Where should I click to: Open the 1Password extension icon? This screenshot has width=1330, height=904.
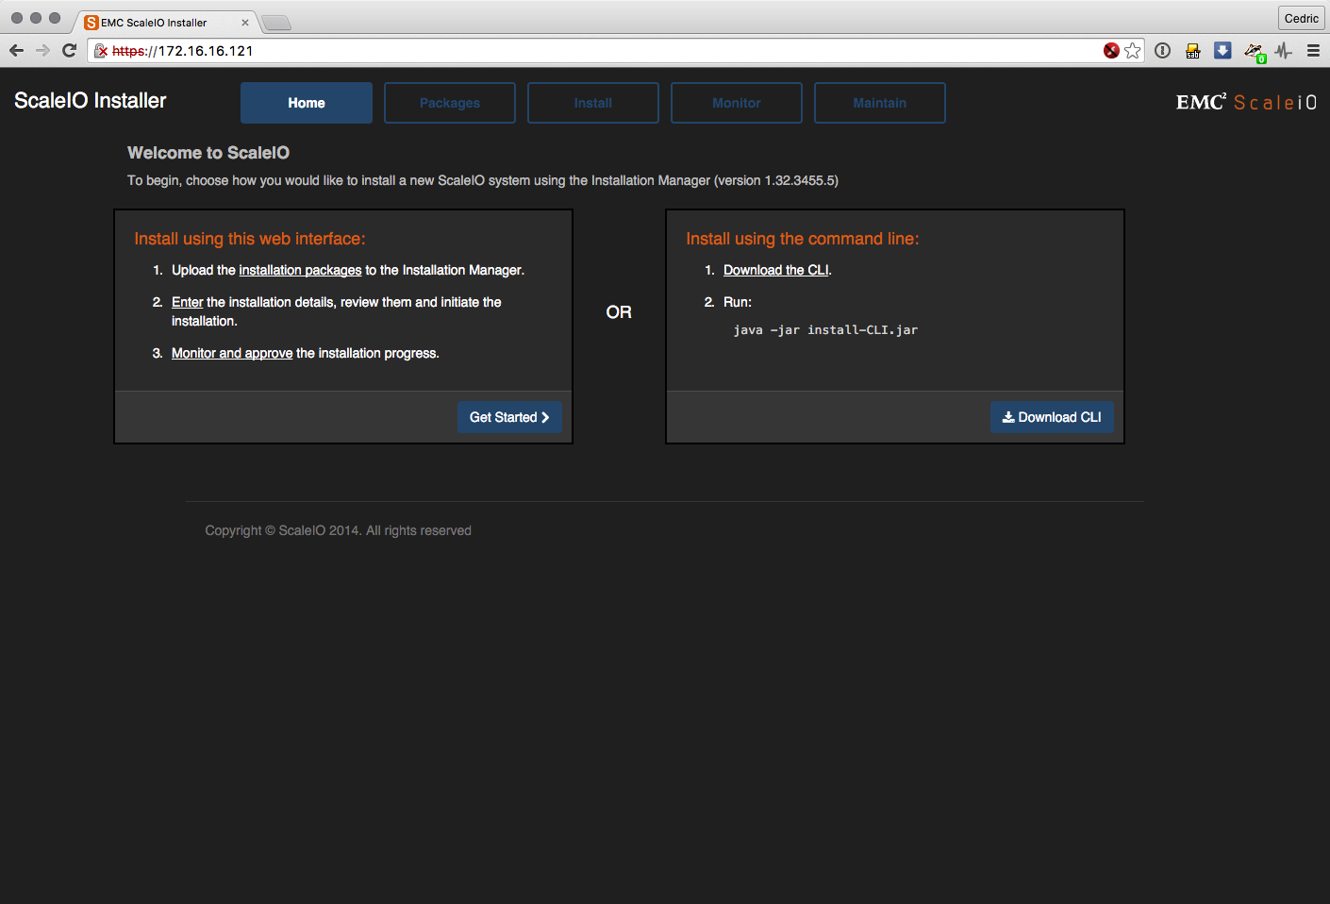1163,51
